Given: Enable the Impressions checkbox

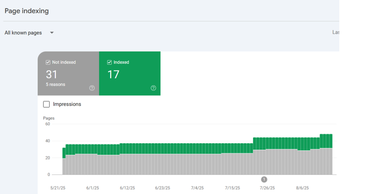Looking at the screenshot, I should coord(46,104).
